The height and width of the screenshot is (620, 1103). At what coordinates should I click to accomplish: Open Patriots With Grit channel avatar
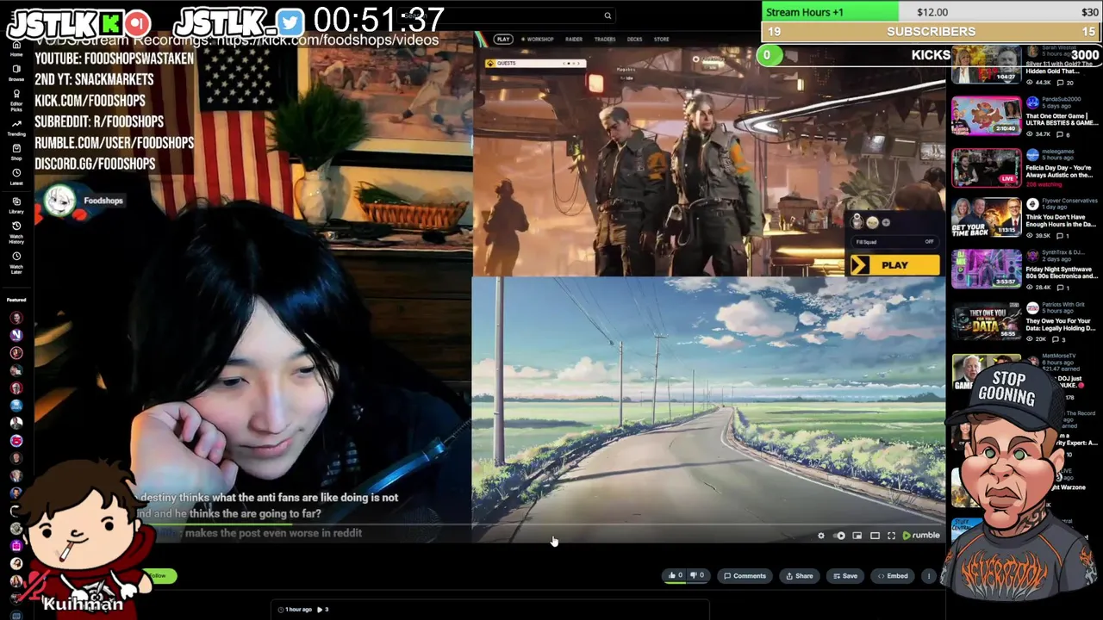[x=1032, y=307]
